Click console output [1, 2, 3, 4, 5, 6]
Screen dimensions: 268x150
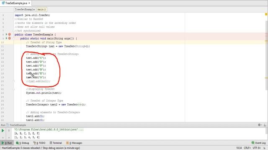[x=27, y=137]
